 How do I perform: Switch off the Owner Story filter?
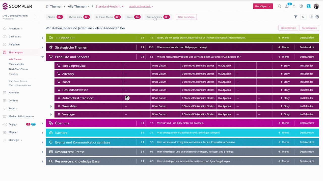tap(87, 17)
